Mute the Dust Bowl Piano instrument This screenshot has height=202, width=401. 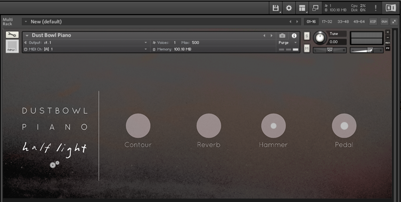(x=306, y=48)
